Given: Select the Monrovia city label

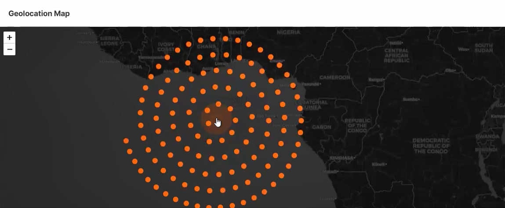Looking at the screenshot, I should [x=109, y=62].
